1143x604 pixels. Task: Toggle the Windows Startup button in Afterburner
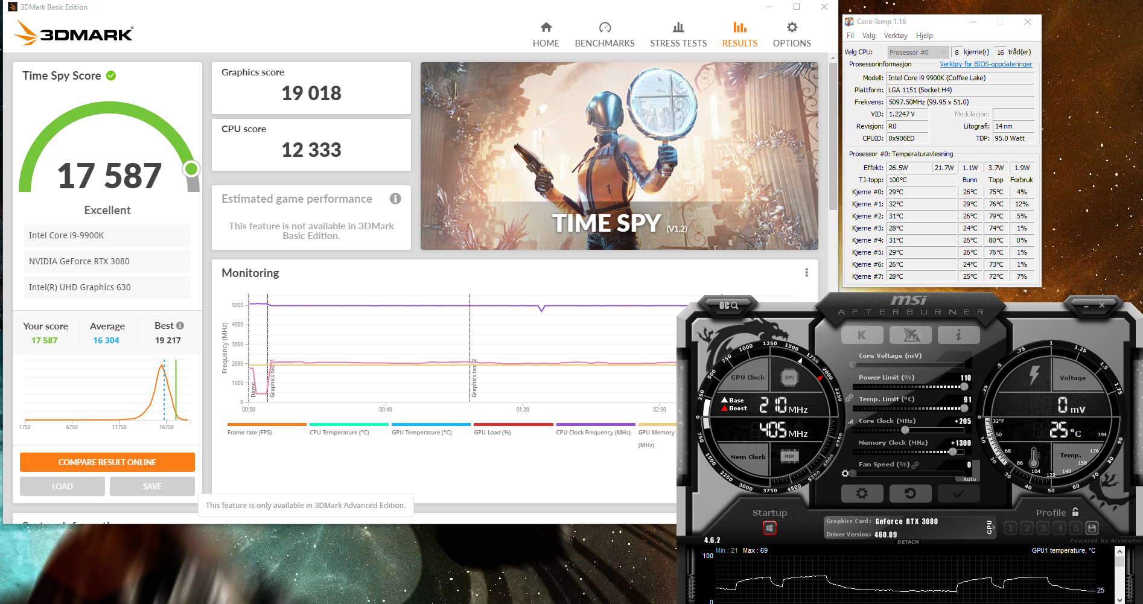click(x=769, y=529)
